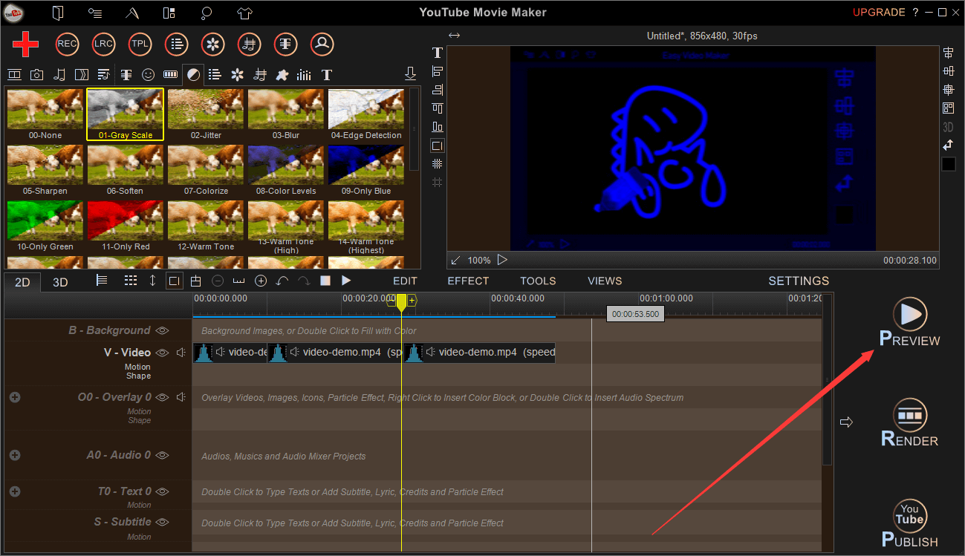The image size is (965, 556).
Task: Click the redo arrow in timeline toolbar
Action: tap(303, 281)
